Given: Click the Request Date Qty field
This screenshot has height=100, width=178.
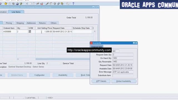Looking at the screenshot, I should pos(123,55).
